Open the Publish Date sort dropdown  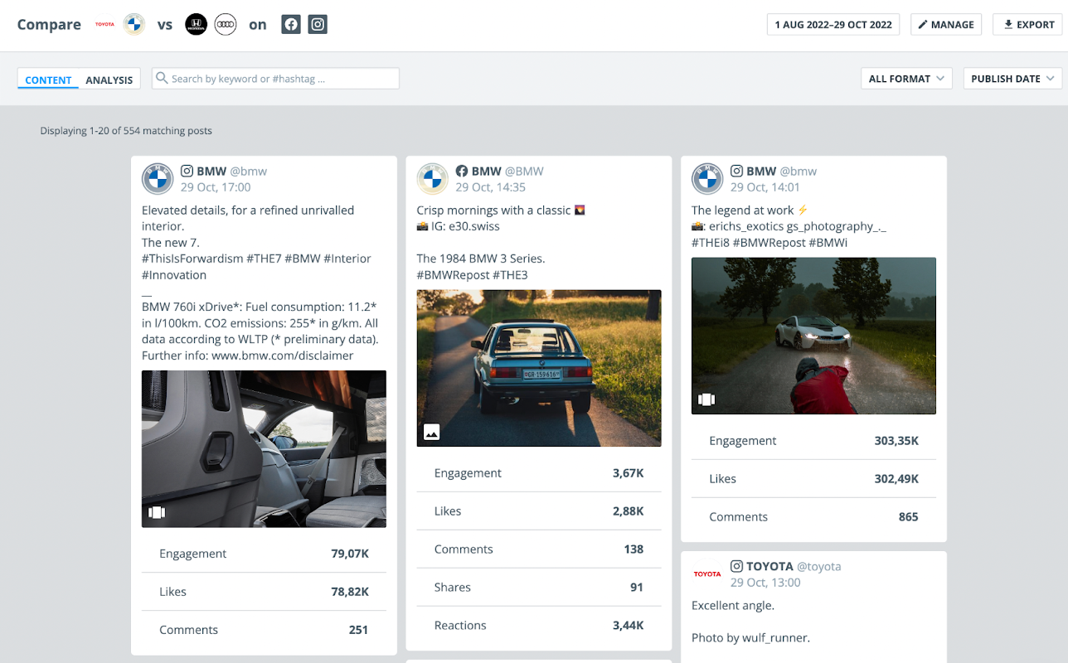click(1012, 79)
